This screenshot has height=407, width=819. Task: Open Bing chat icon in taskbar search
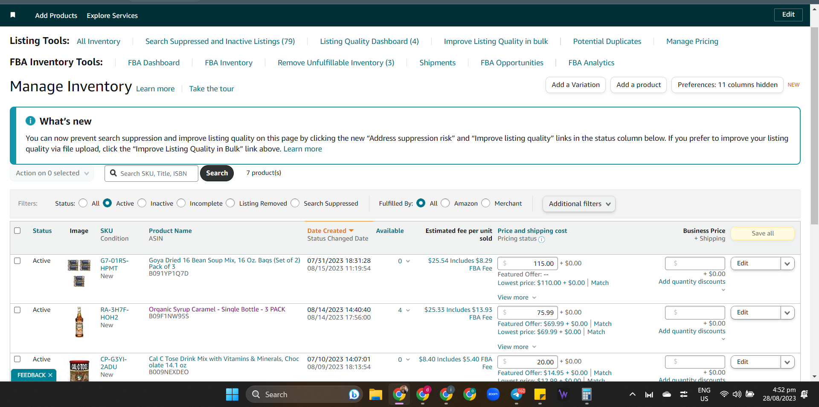(354, 394)
